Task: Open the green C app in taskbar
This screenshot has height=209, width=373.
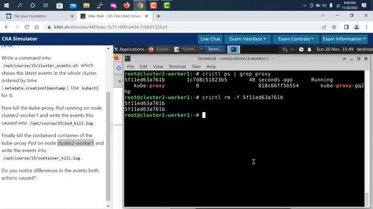Action: tap(167, 5)
